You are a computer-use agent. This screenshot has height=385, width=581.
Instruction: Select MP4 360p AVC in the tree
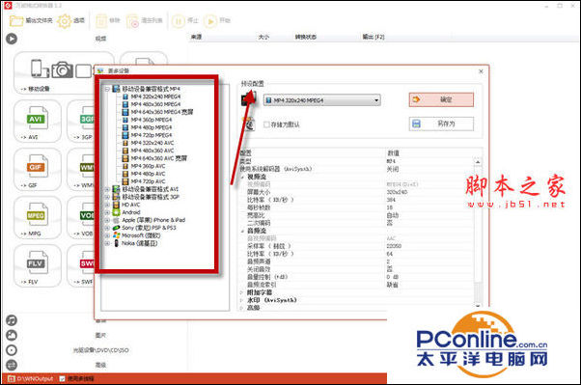pos(148,166)
